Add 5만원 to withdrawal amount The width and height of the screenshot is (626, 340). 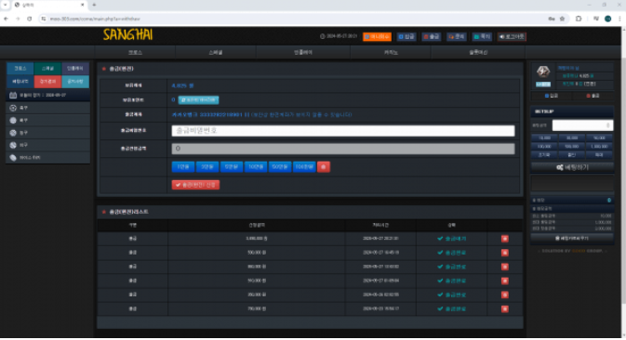point(232,166)
